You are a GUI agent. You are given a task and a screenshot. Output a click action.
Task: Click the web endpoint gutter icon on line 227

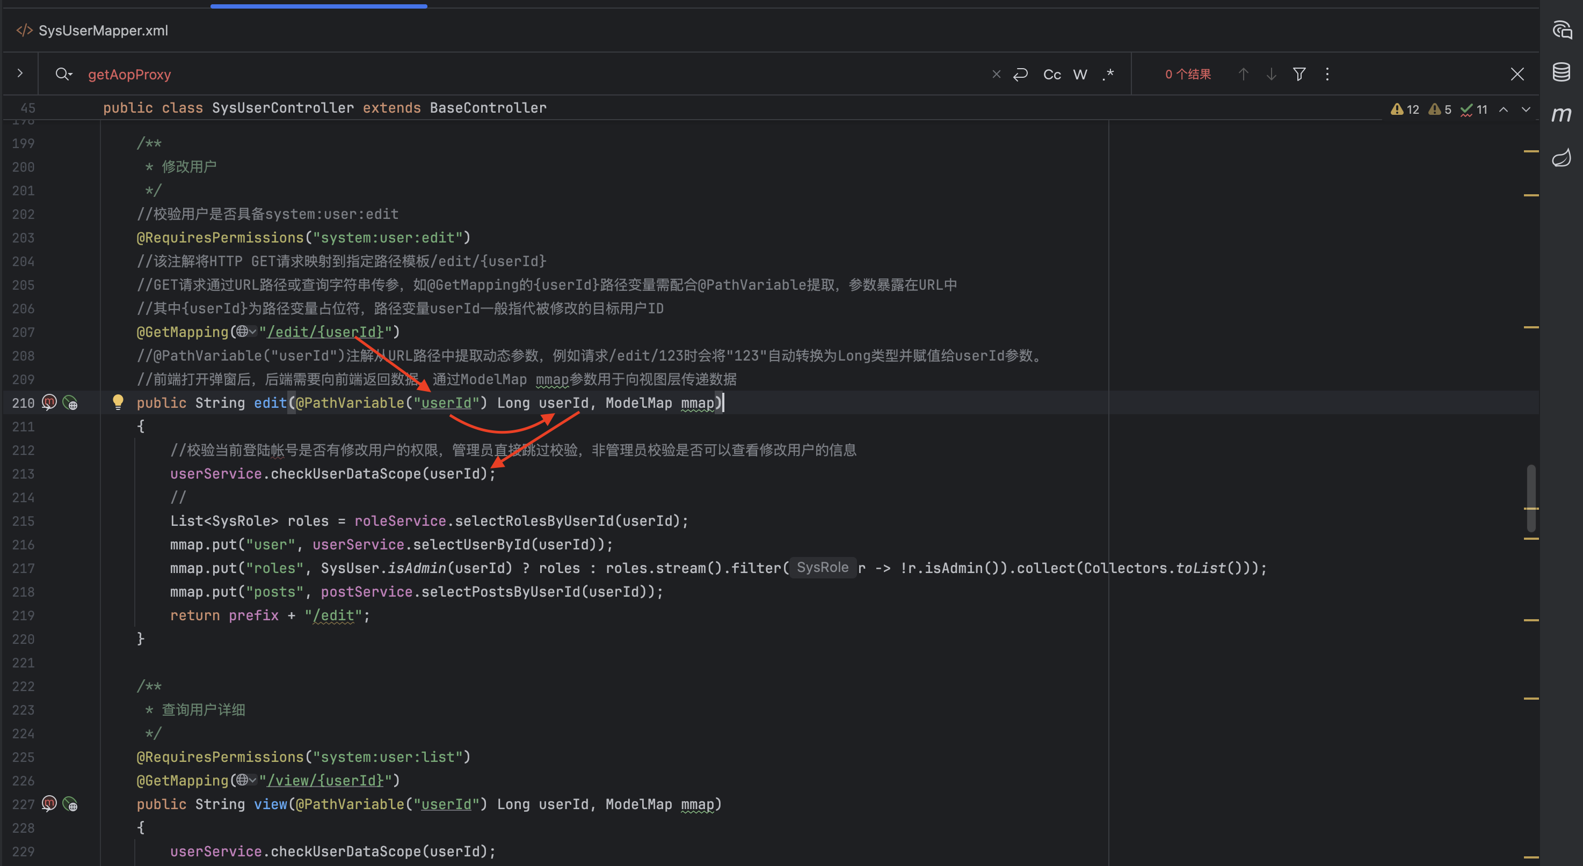point(71,804)
